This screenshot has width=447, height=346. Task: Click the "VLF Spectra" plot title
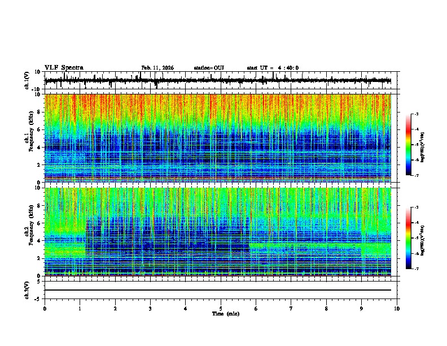pos(64,68)
